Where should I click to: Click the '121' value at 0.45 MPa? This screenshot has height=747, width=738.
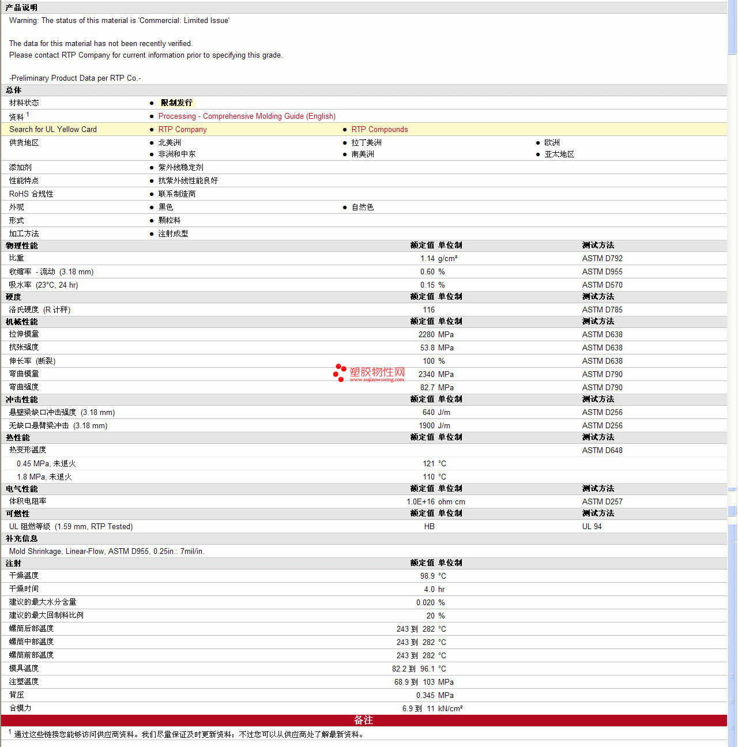tap(429, 464)
